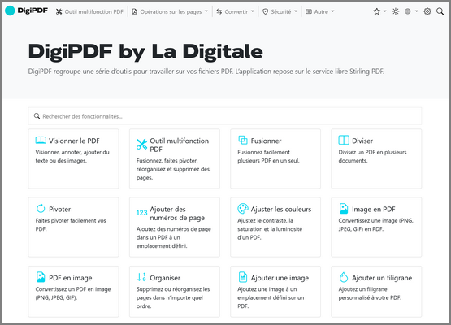The image size is (451, 325).
Task: Open settings via the gear icon
Action: 427,11
